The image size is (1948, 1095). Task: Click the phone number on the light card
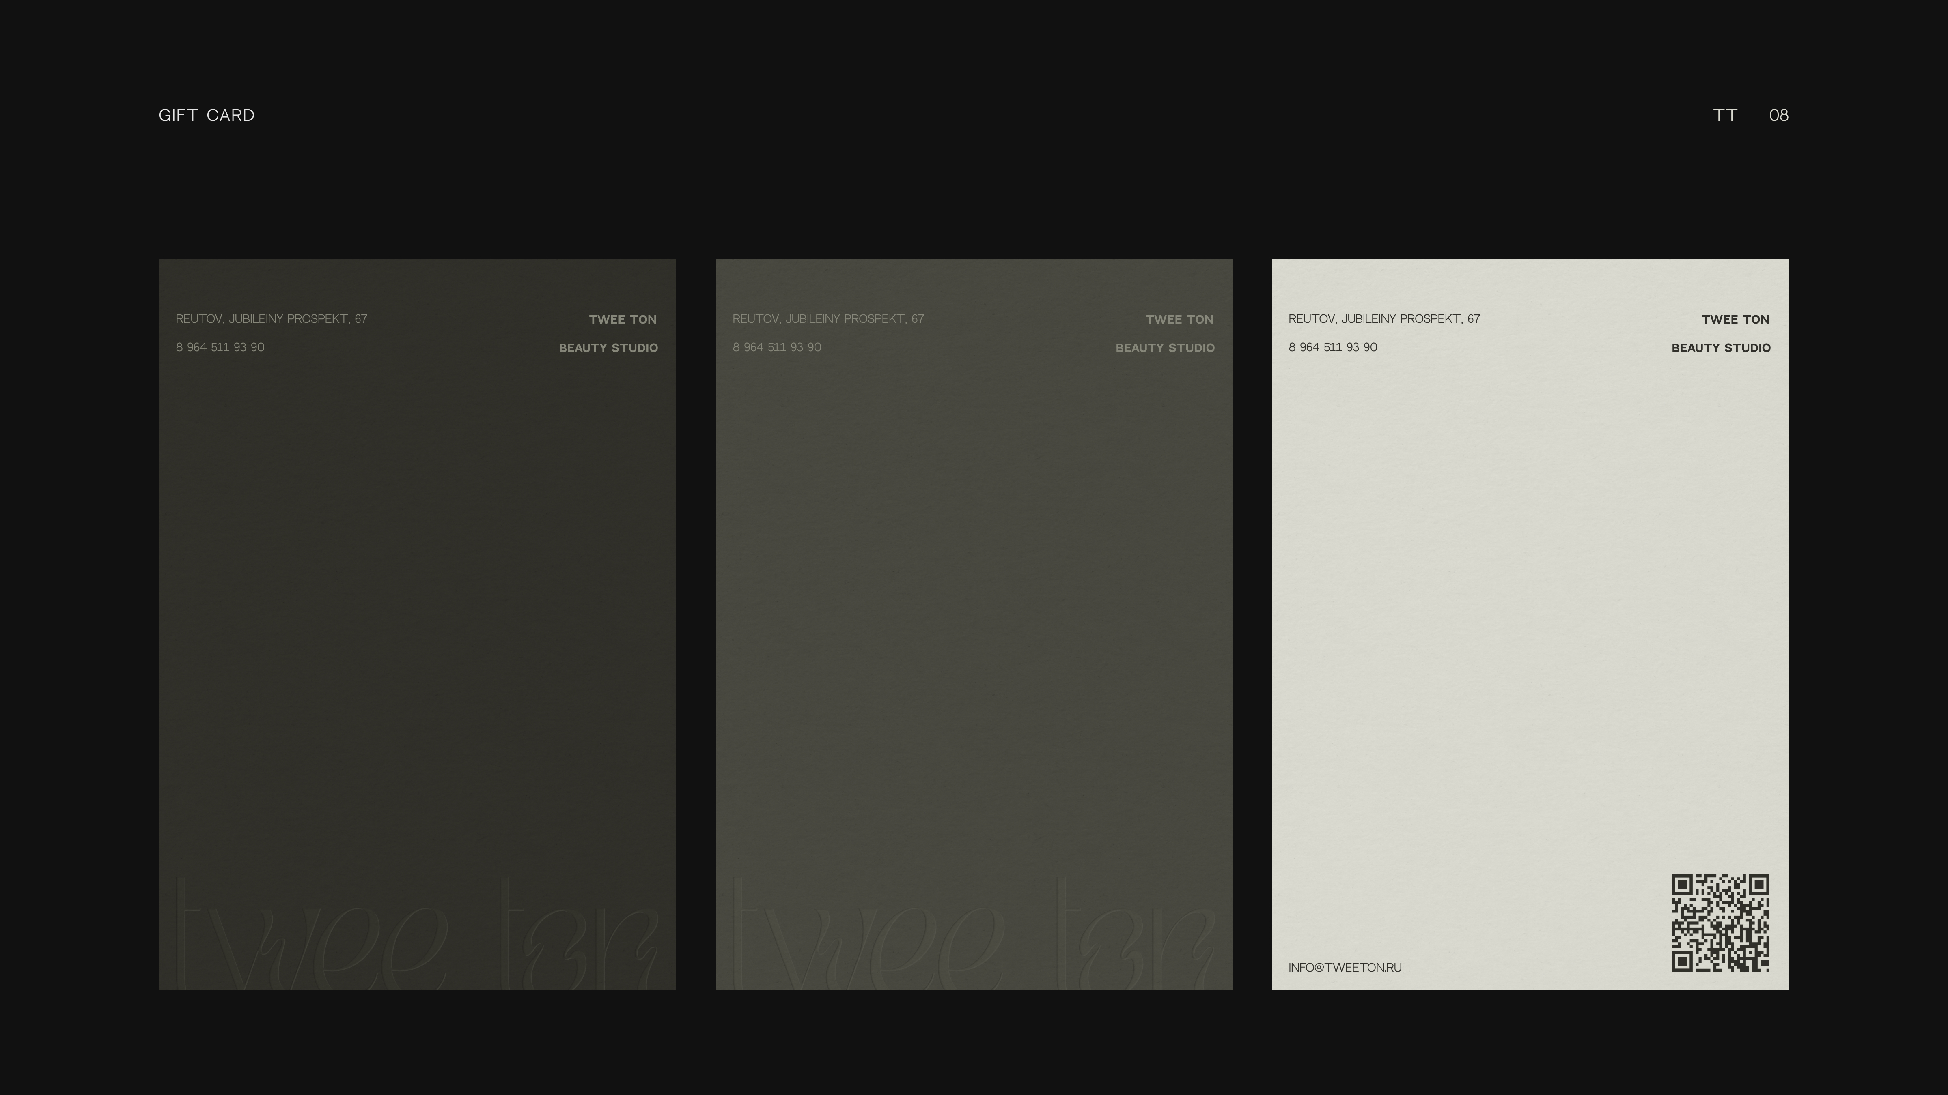(x=1332, y=347)
